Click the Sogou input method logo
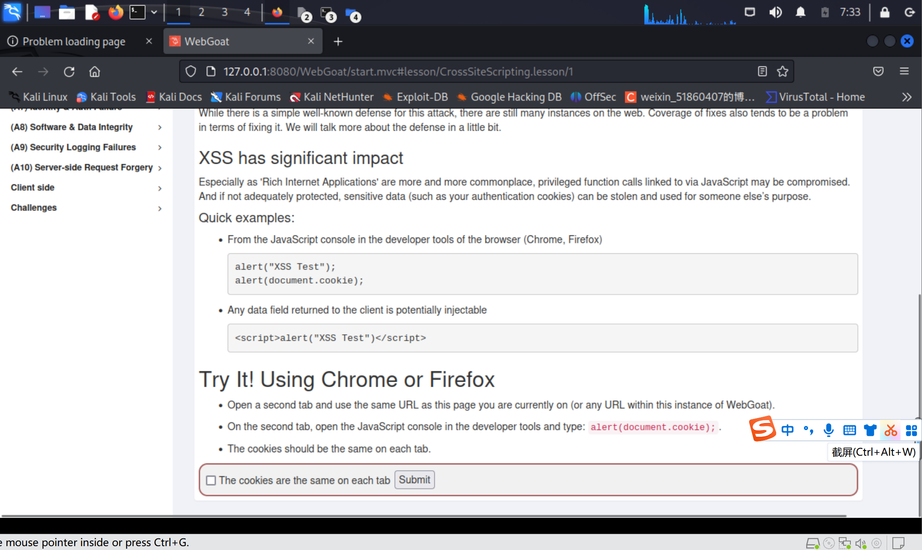The height and width of the screenshot is (550, 922). (x=762, y=429)
